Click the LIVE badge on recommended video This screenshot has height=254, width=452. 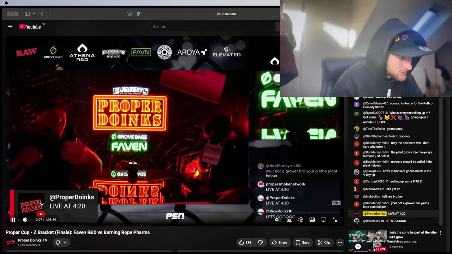381,249
